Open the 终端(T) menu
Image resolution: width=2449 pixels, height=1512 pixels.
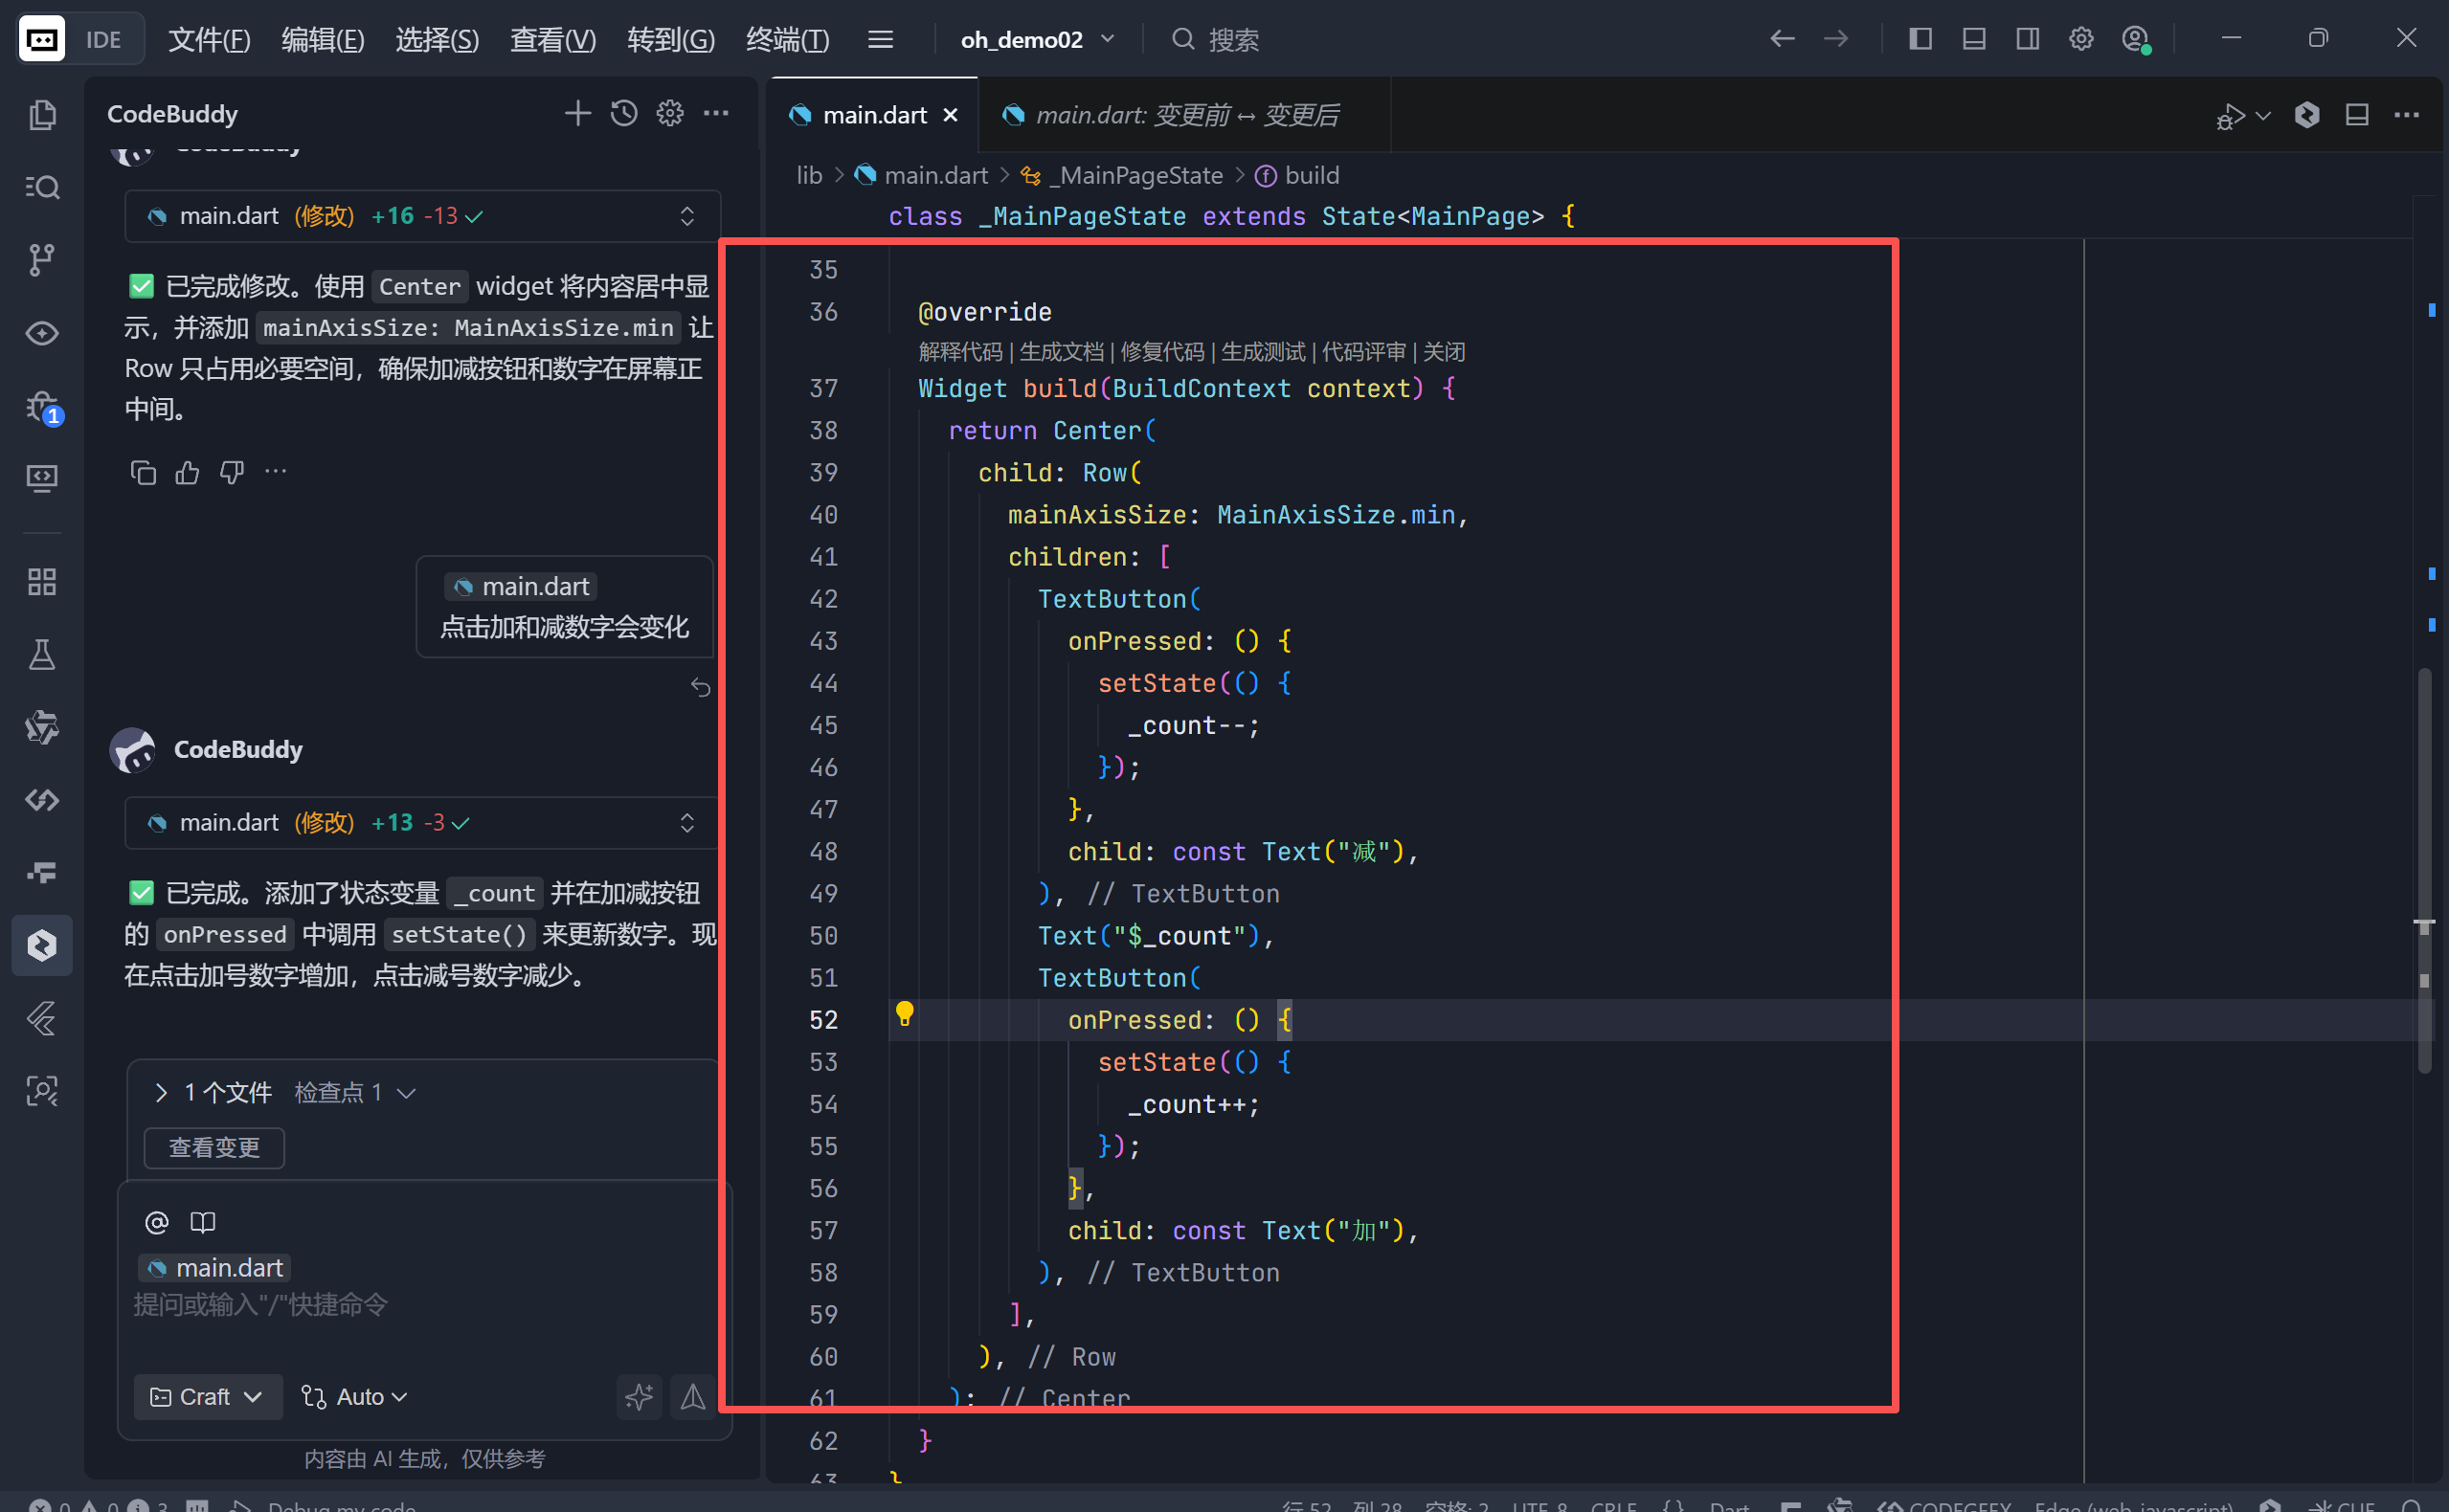point(787,40)
